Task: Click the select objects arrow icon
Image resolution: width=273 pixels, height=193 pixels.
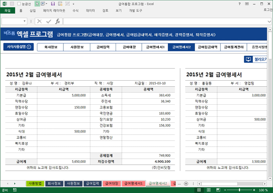Action: coord(37,4)
